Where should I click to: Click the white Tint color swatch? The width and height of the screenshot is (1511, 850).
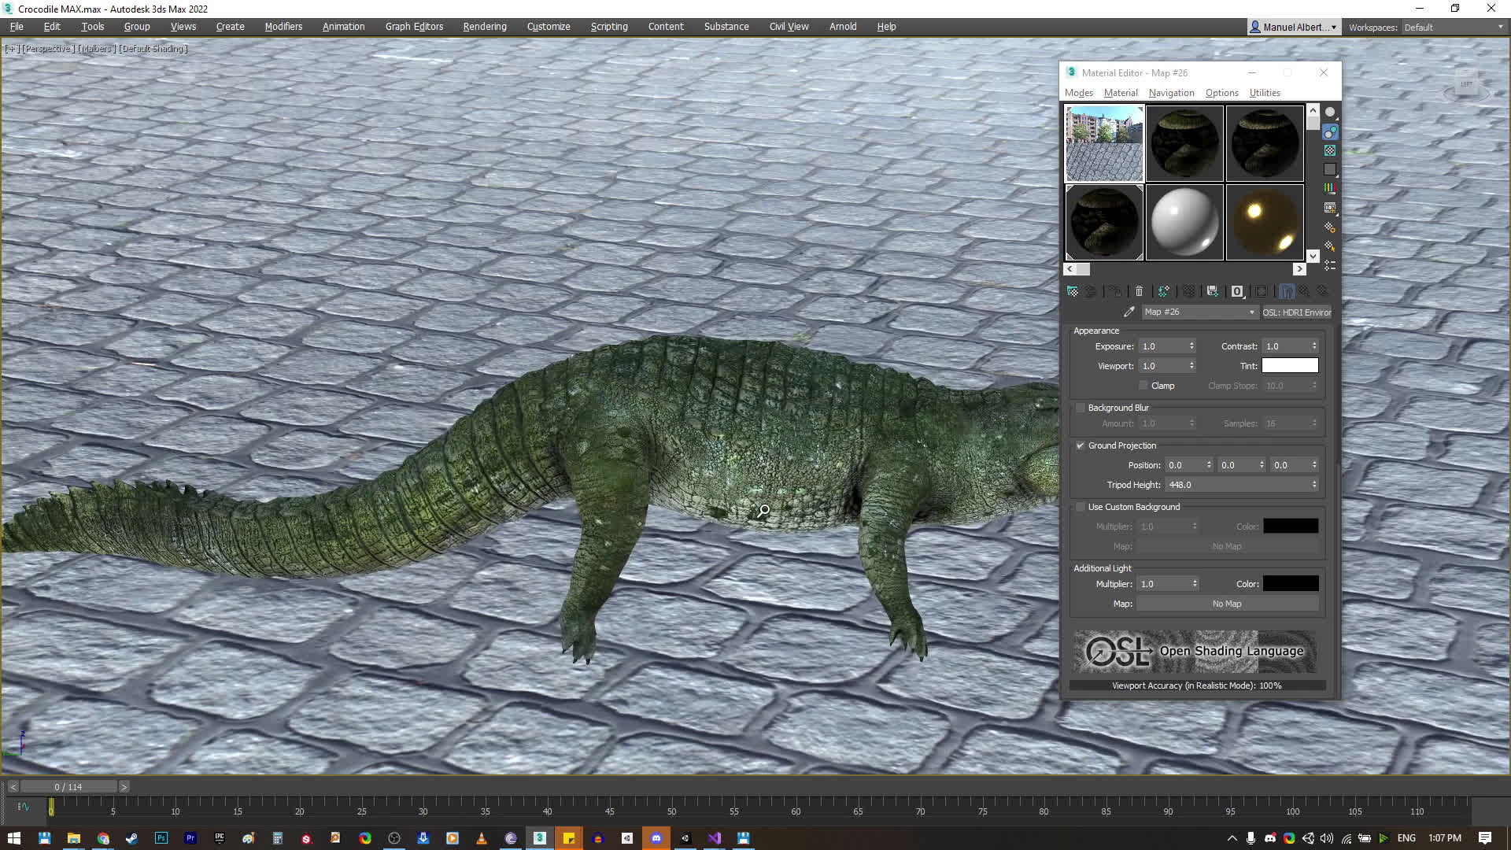click(x=1289, y=366)
